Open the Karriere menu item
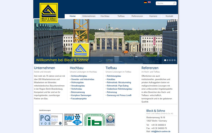212x133 pixels. coord(153,16)
